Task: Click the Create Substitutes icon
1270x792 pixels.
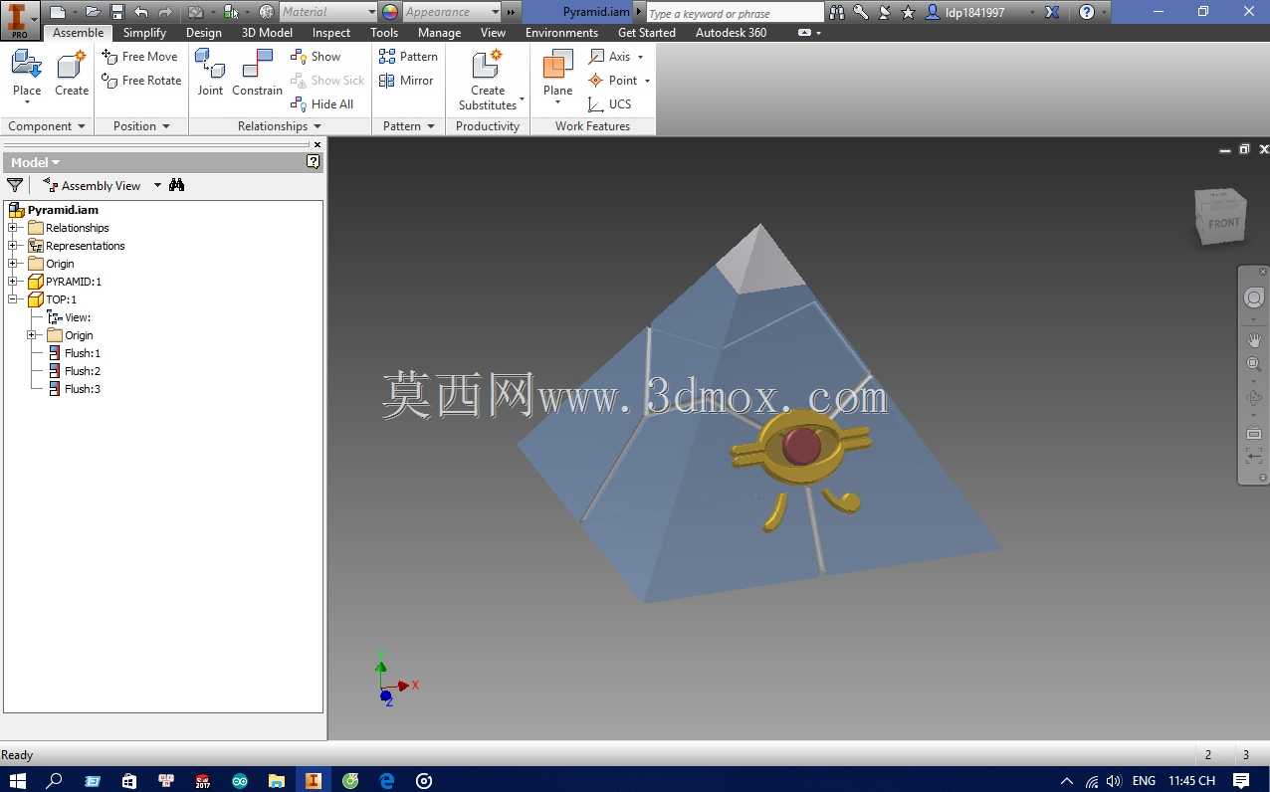Action: click(487, 65)
